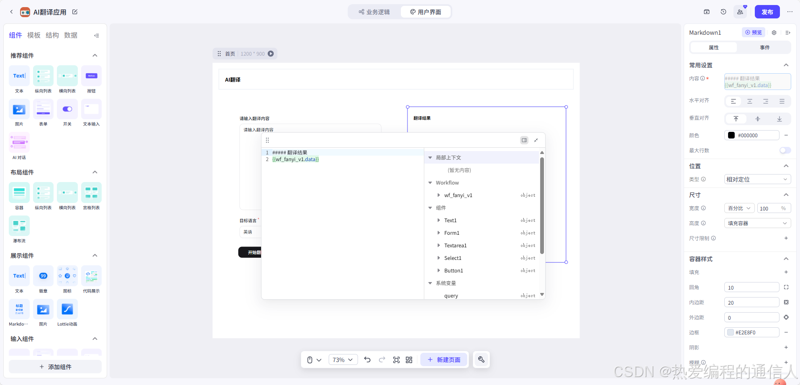This screenshot has width=800, height=385.
Task: Add the 代码展示 component
Action: coord(91,276)
